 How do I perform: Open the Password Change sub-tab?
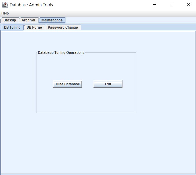tap(63, 27)
